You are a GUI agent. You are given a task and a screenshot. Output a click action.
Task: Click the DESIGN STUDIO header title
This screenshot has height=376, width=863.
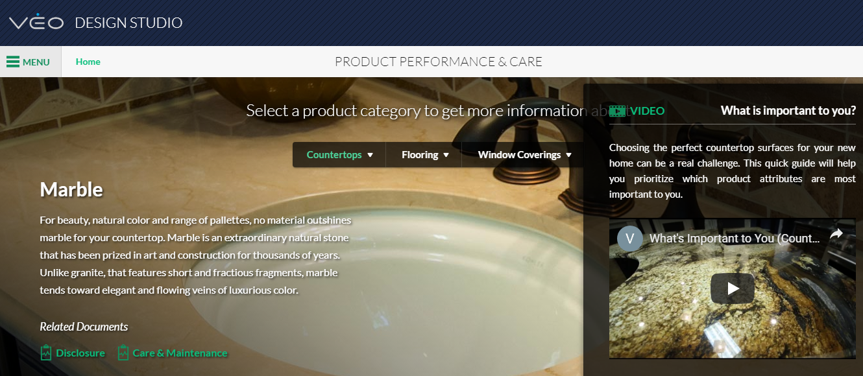pyautogui.click(x=128, y=23)
